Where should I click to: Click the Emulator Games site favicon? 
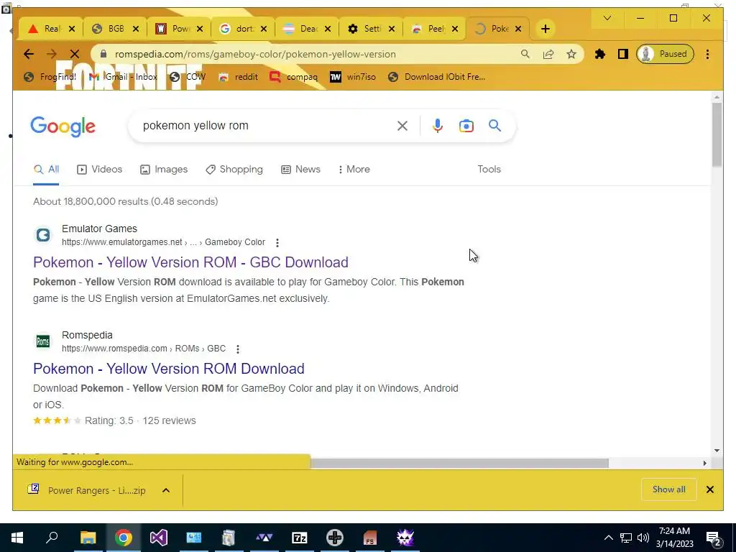pyautogui.click(x=43, y=235)
